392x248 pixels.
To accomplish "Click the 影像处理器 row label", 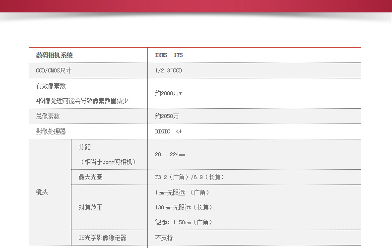I will [51, 131].
